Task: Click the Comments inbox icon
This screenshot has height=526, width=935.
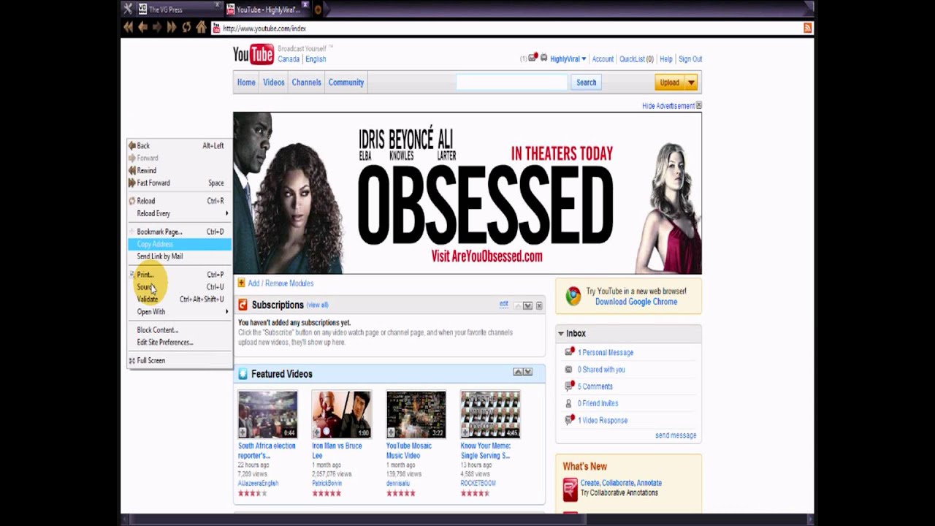Action: pyautogui.click(x=569, y=386)
